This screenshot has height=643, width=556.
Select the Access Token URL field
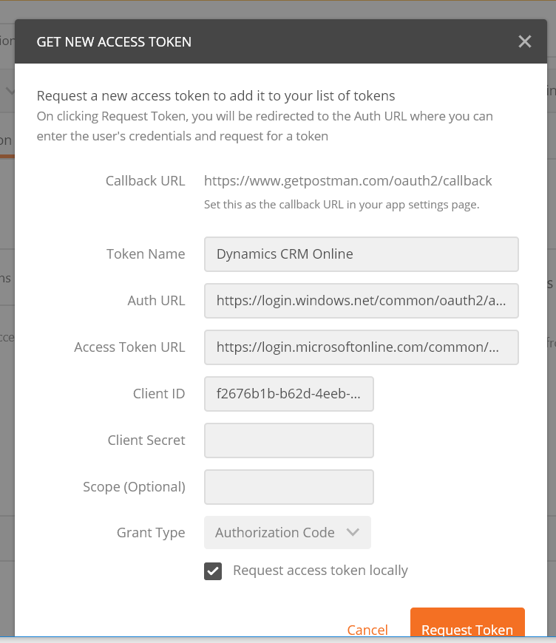361,347
